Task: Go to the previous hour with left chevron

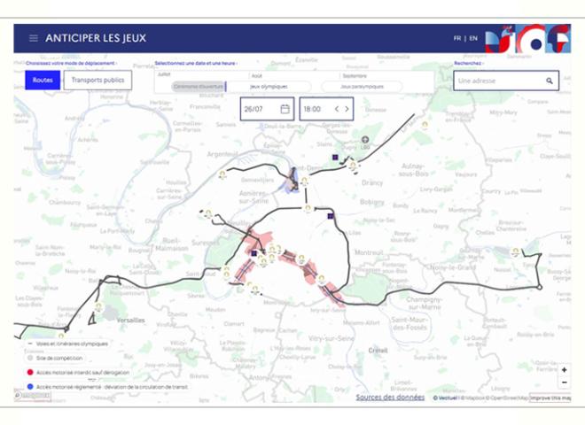Action: point(337,109)
